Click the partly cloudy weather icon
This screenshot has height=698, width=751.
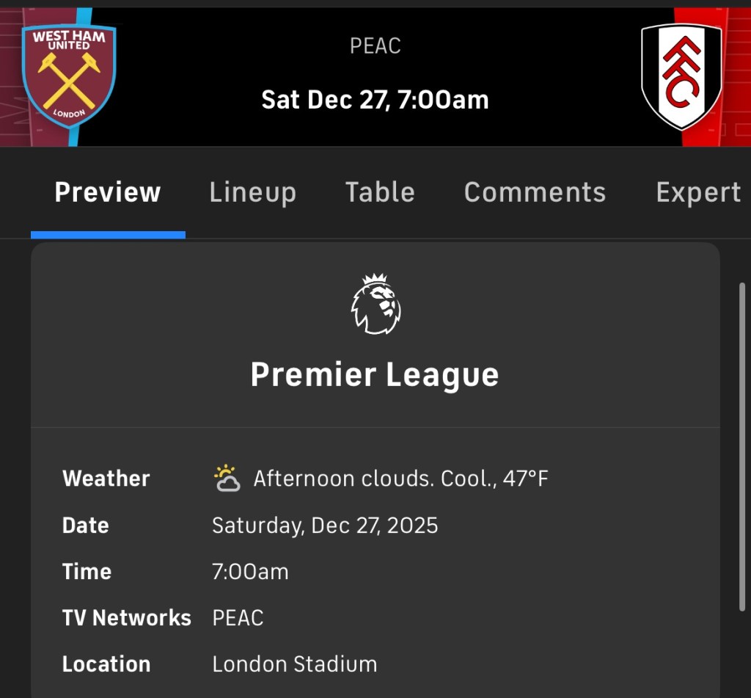(x=227, y=479)
